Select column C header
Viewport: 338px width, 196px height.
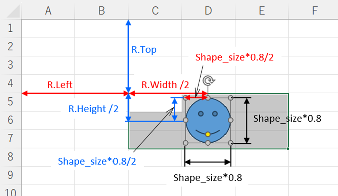[x=155, y=11]
